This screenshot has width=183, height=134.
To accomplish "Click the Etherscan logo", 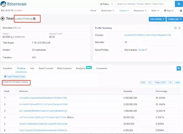I will click(13, 4).
